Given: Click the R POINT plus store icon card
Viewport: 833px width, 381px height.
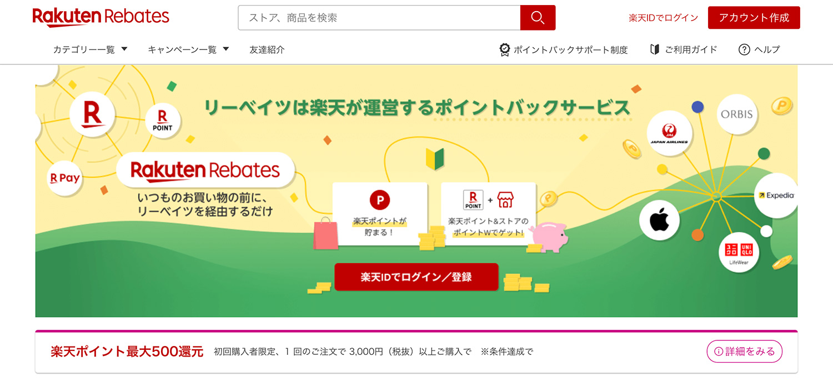Looking at the screenshot, I should click(x=488, y=214).
